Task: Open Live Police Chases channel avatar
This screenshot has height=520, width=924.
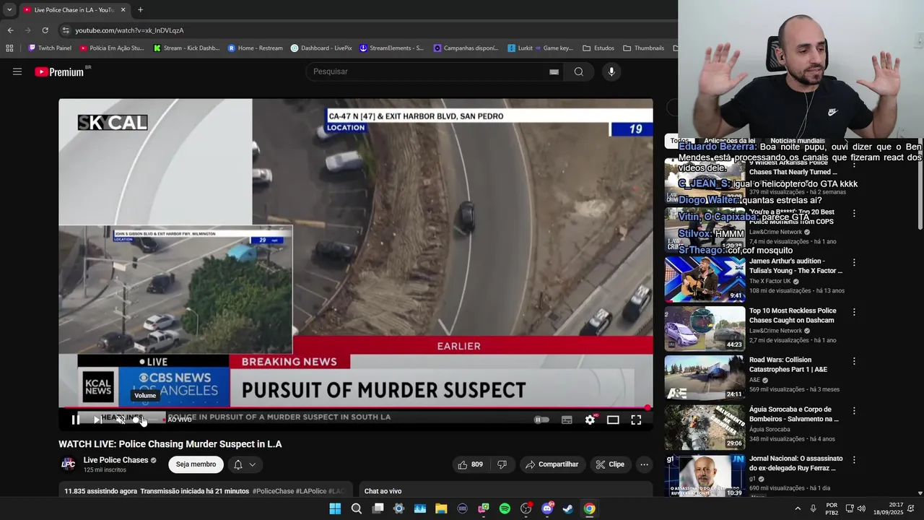Action: pyautogui.click(x=68, y=464)
